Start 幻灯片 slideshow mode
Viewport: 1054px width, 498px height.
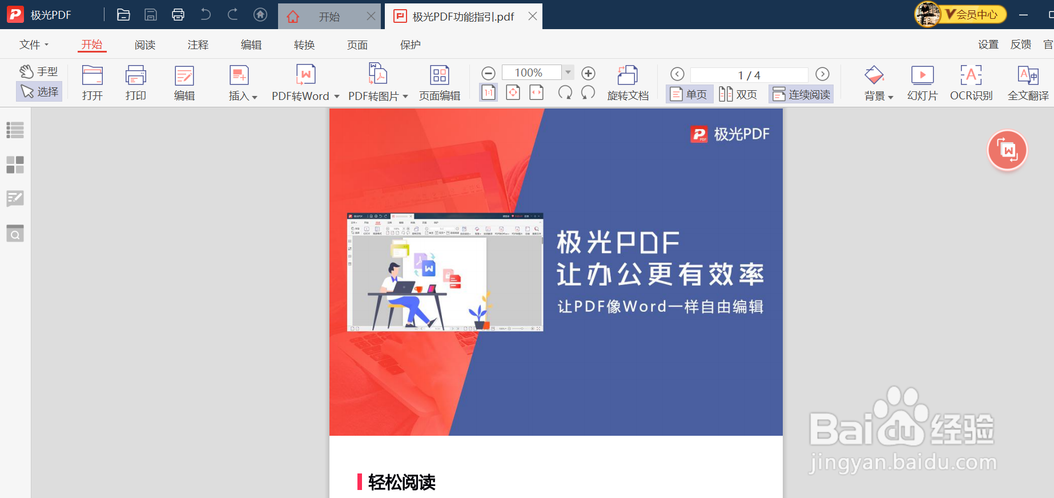click(923, 83)
